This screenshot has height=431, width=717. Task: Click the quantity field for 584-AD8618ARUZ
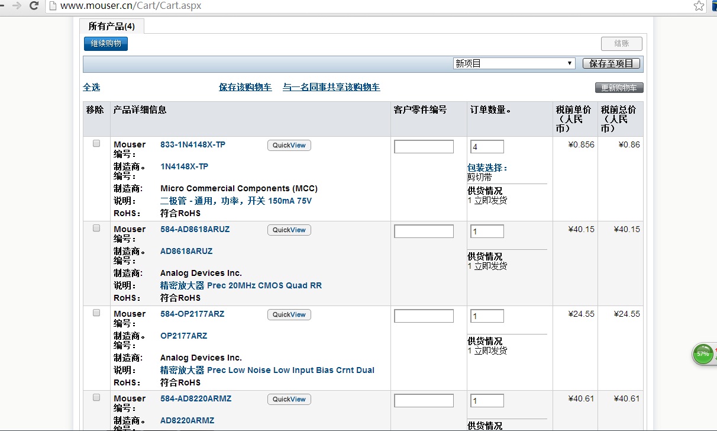[x=487, y=231]
